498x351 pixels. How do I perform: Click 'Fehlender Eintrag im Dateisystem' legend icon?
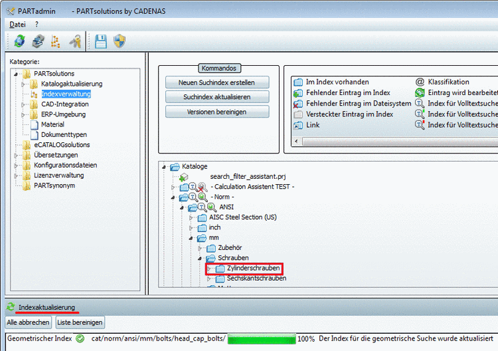tap(298, 104)
